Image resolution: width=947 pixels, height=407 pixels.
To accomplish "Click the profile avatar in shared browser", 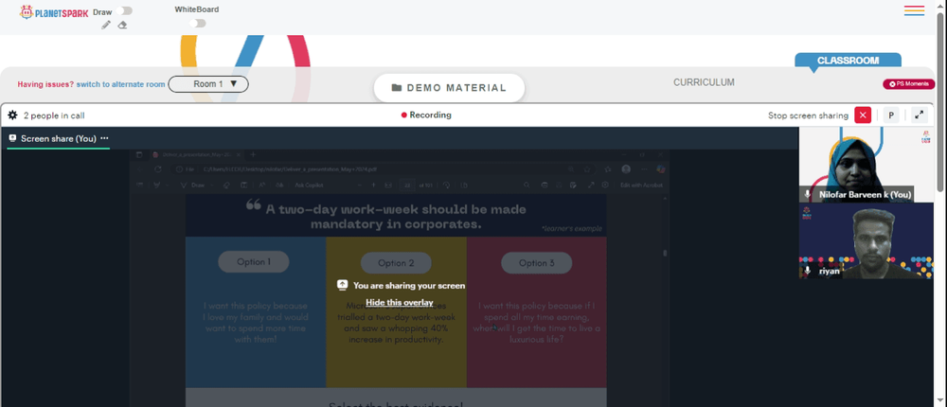I will click(626, 169).
